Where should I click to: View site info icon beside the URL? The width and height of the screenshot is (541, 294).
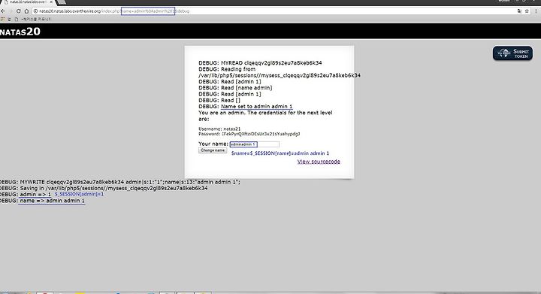(x=35, y=11)
